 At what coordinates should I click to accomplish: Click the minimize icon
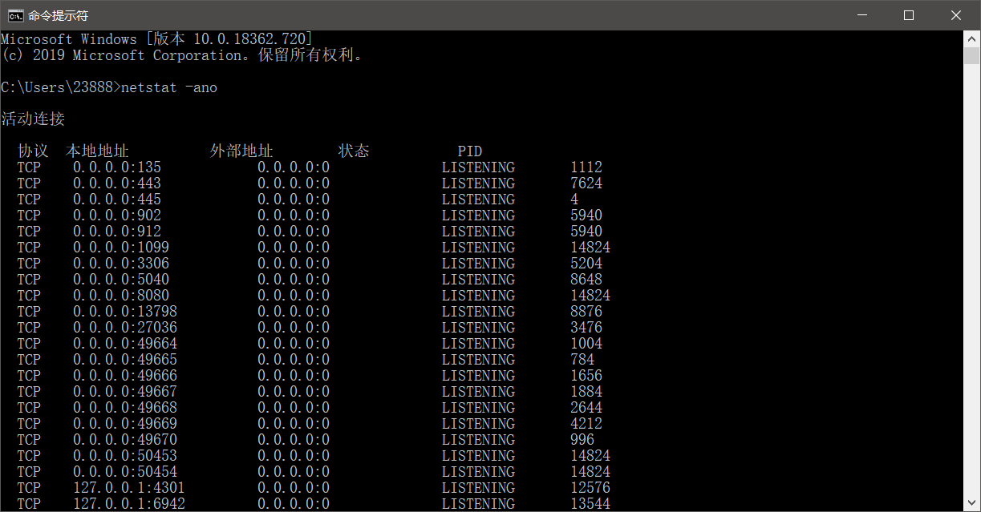pyautogui.click(x=862, y=14)
